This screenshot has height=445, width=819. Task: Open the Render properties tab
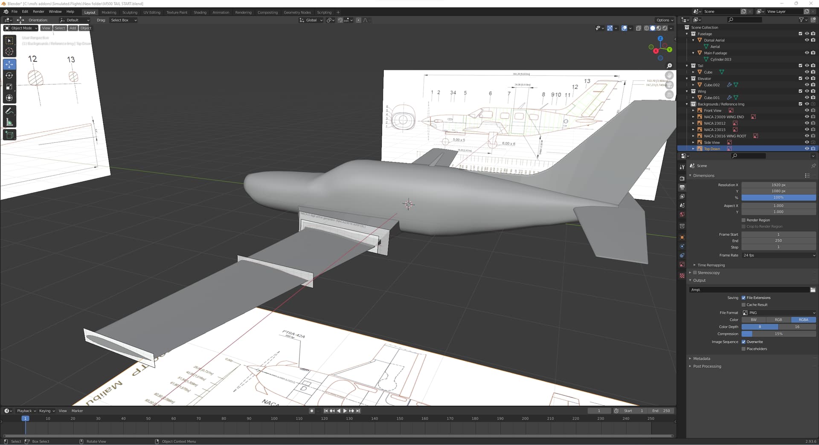[x=682, y=178]
